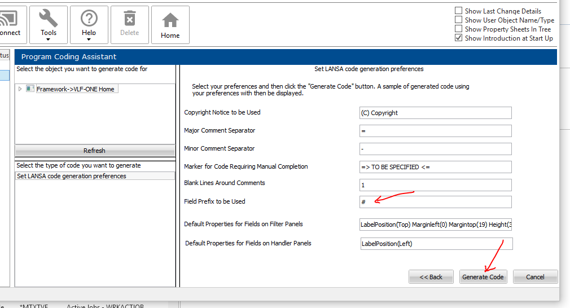This screenshot has height=308, width=570.
Task: Open the Help toolbar menu
Action: [89, 25]
